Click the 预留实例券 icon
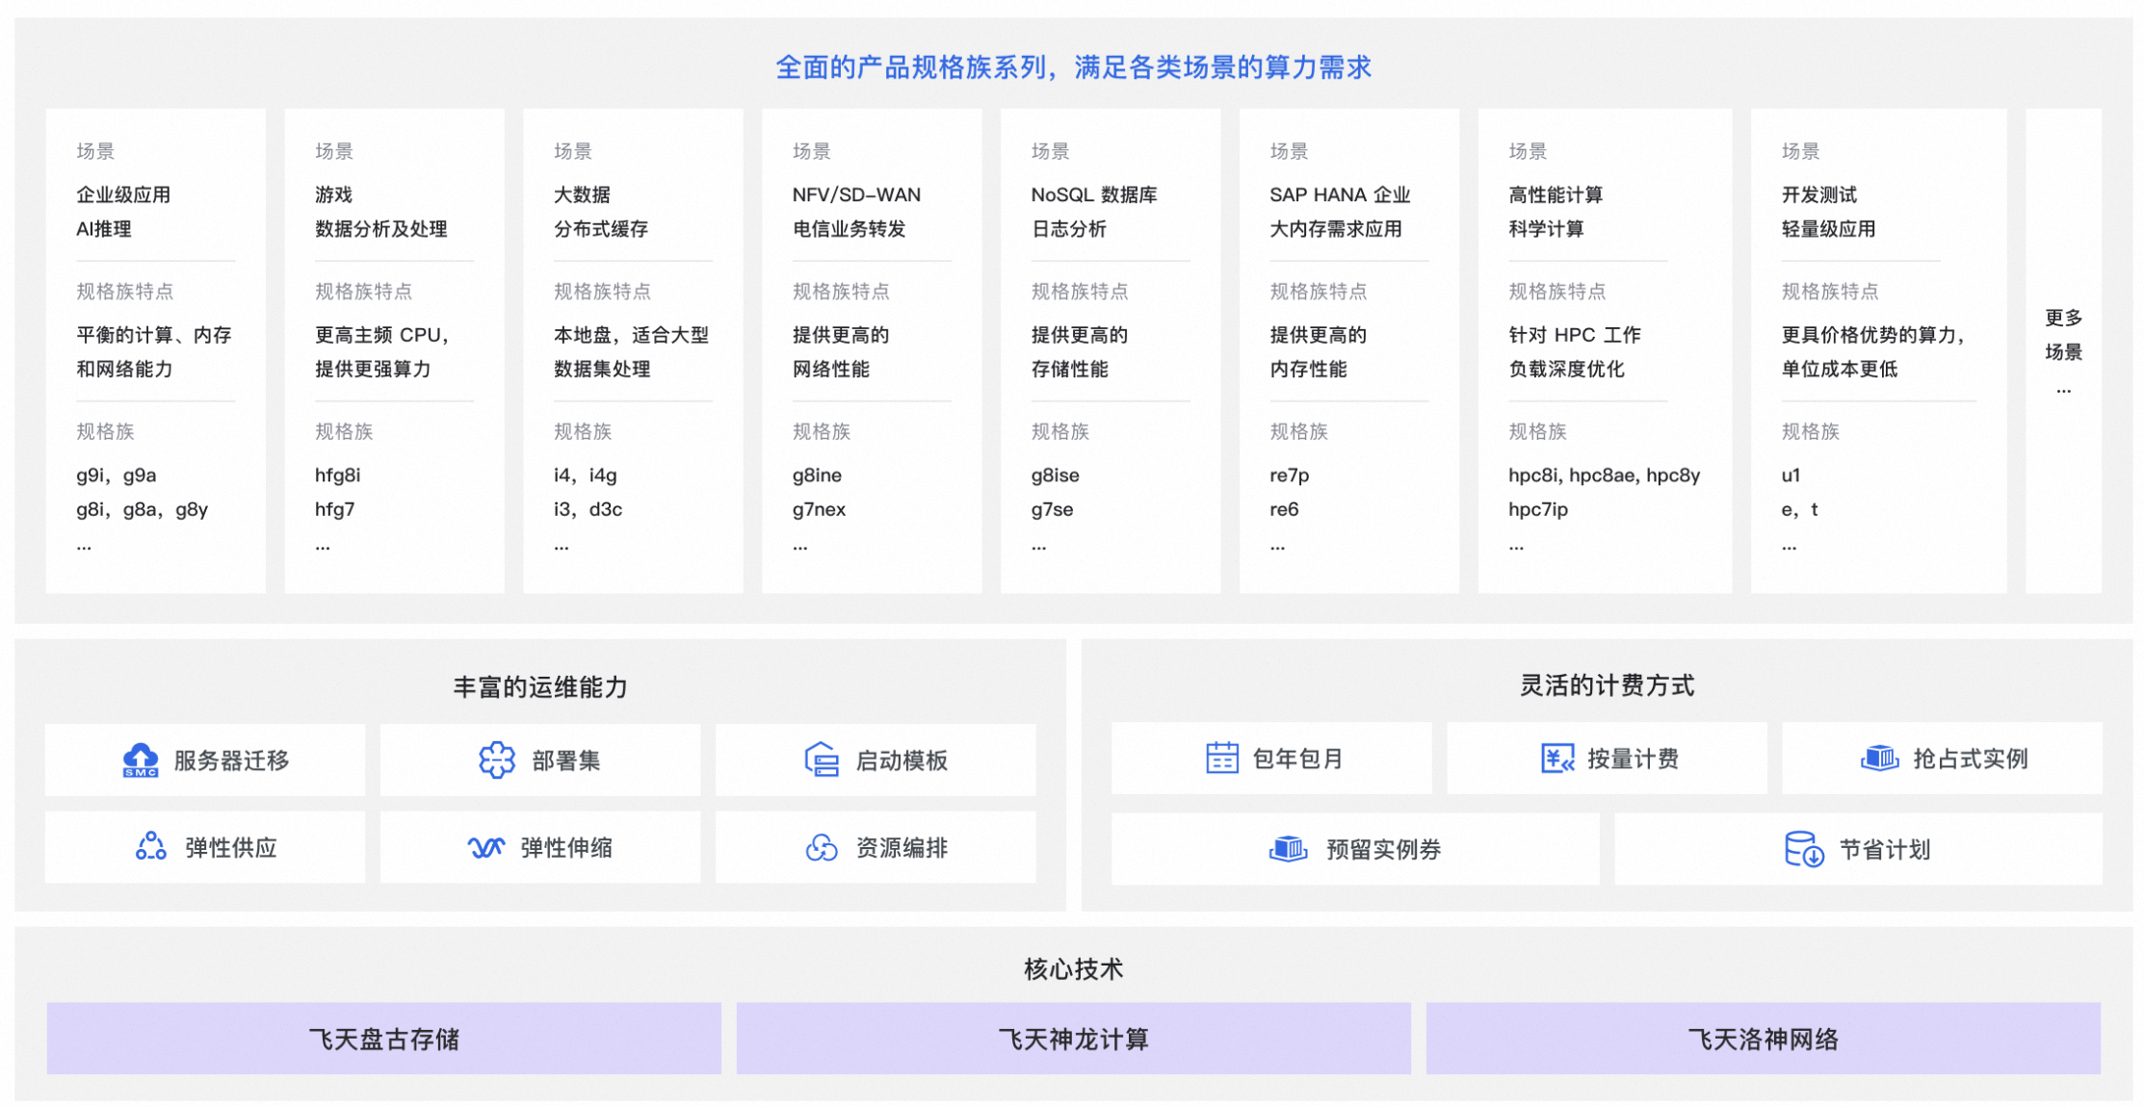This screenshot has width=2144, height=1107. point(1288,848)
